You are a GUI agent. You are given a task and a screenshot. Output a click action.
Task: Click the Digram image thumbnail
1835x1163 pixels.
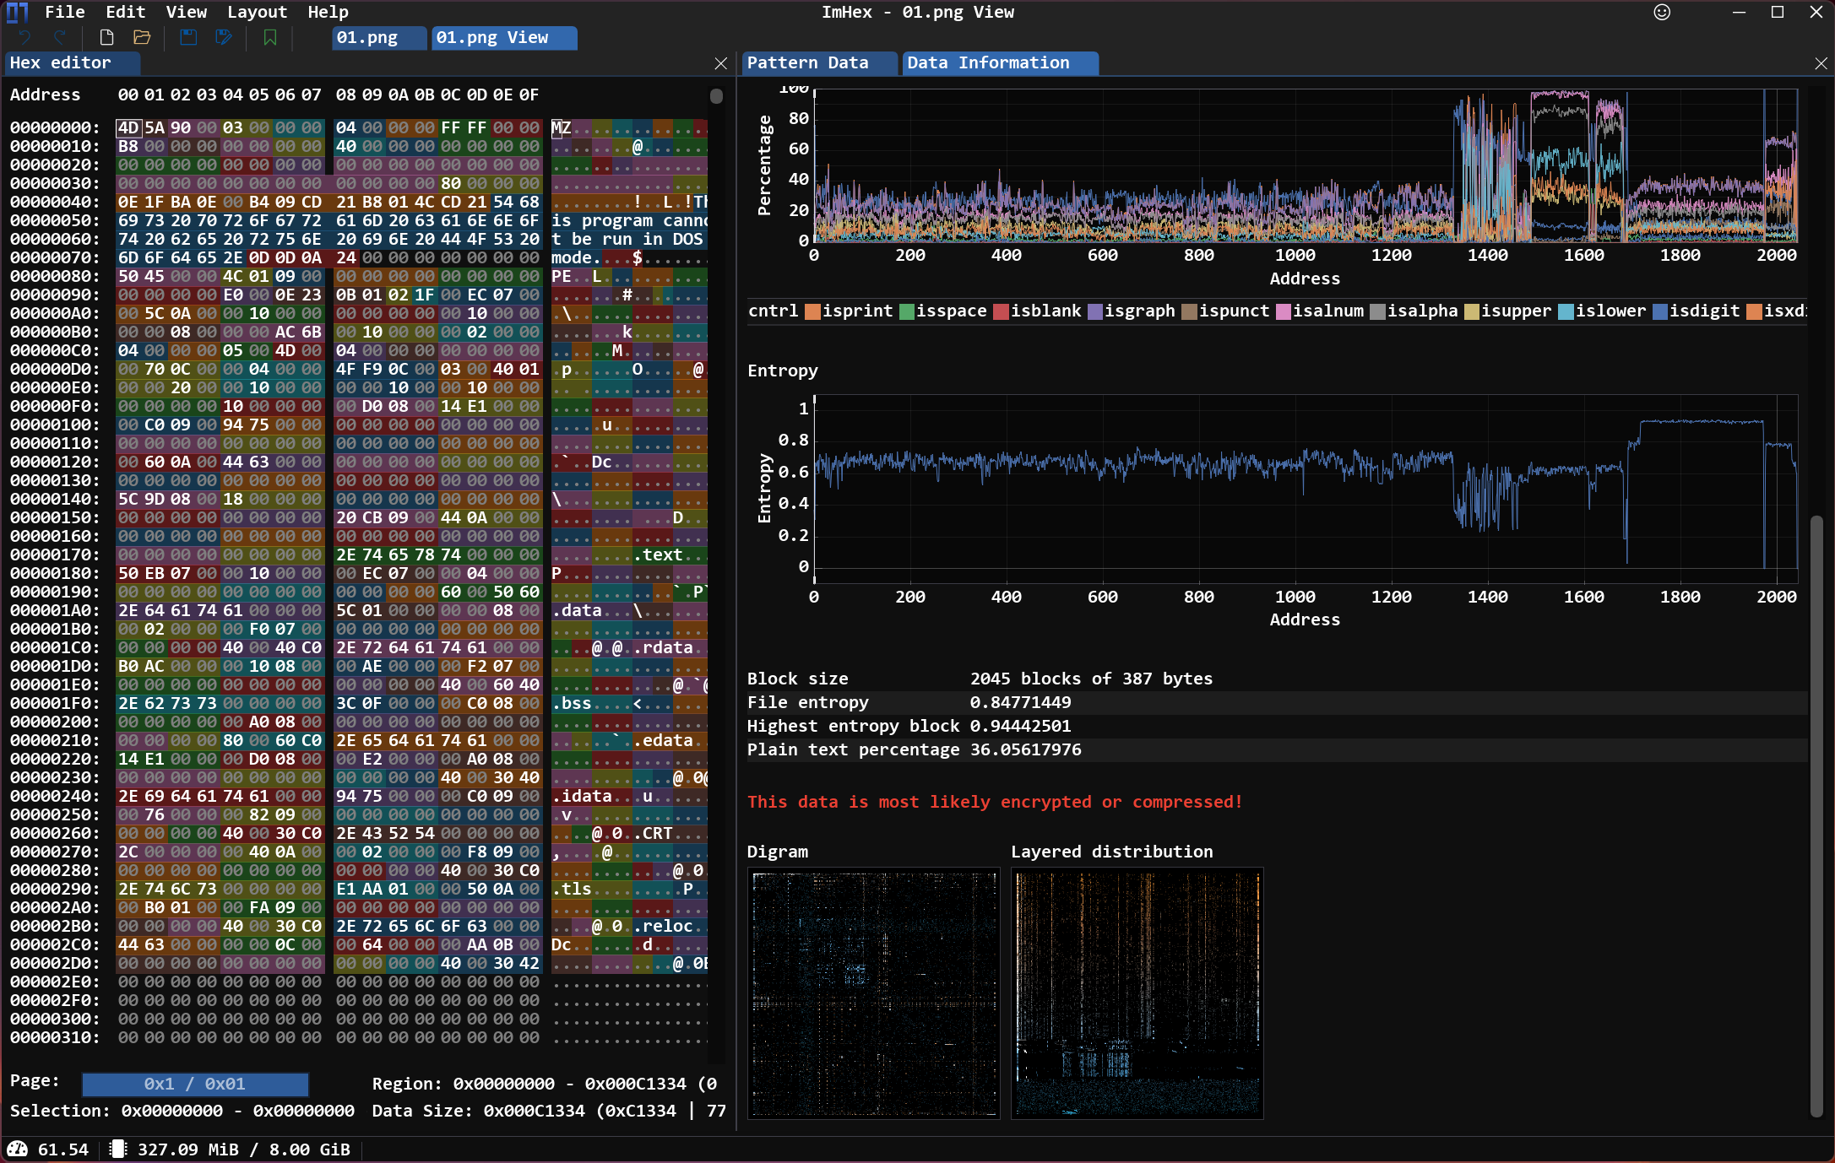pyautogui.click(x=873, y=994)
